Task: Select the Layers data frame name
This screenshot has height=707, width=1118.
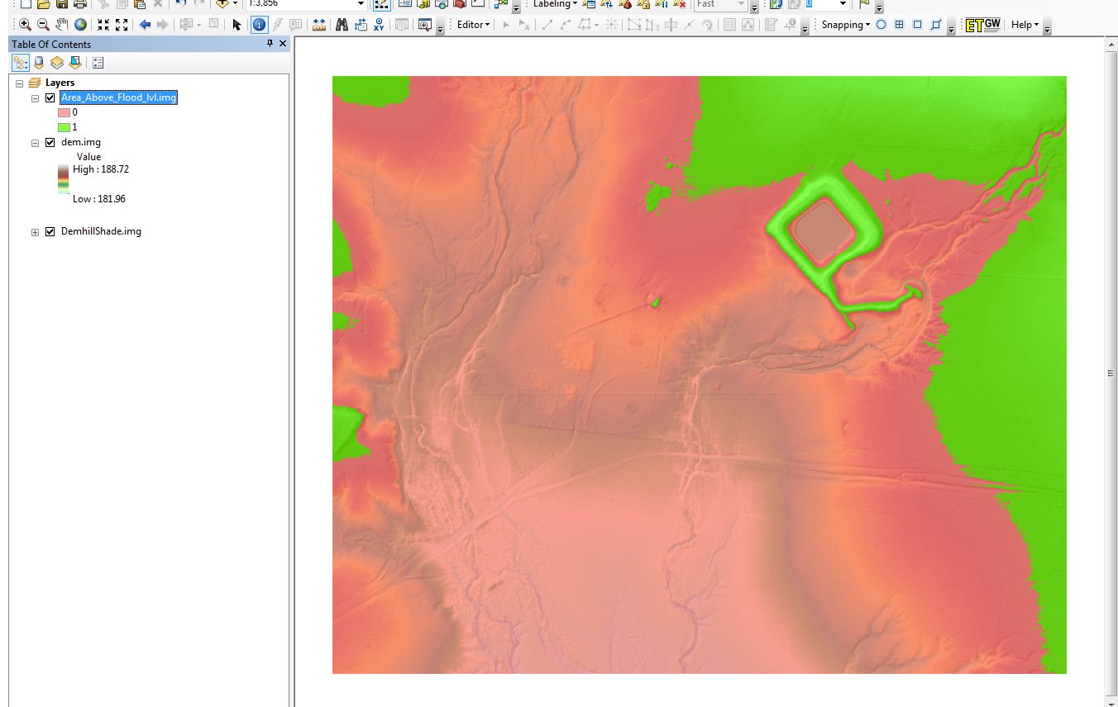Action: pyautogui.click(x=60, y=83)
